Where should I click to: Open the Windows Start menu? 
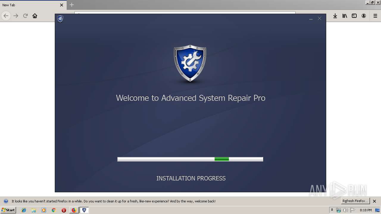click(x=8, y=210)
